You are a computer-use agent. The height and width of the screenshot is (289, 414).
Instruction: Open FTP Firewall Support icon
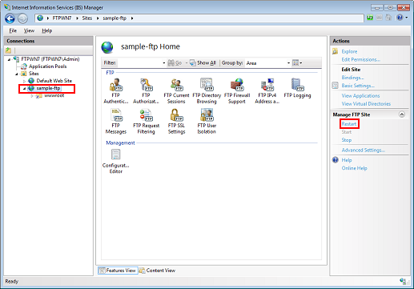pyautogui.click(x=237, y=90)
